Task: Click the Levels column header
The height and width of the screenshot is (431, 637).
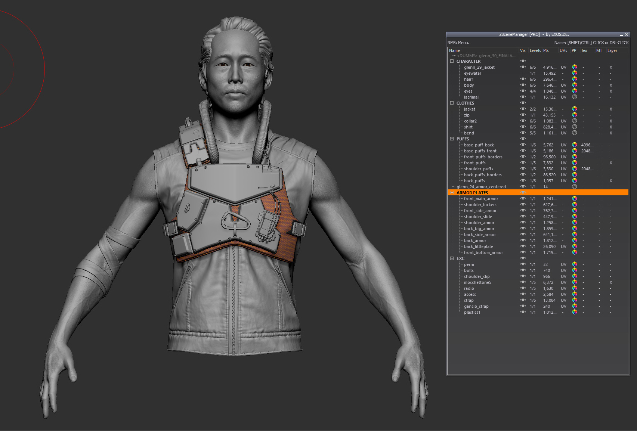Action: click(535, 50)
